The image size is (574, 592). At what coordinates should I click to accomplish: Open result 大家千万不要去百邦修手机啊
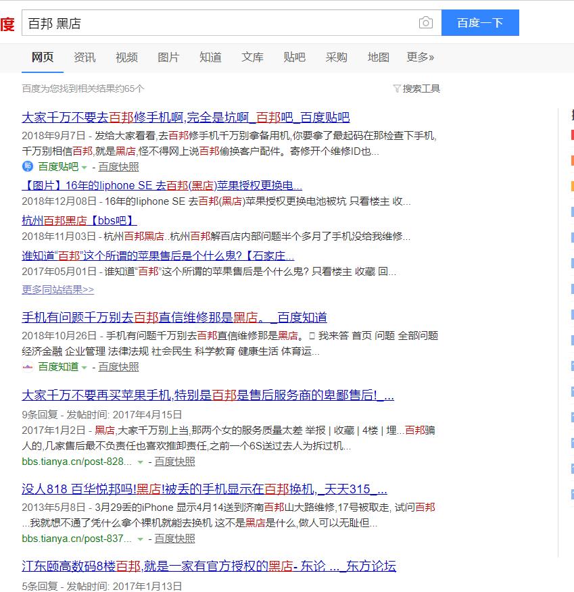pyautogui.click(x=186, y=118)
